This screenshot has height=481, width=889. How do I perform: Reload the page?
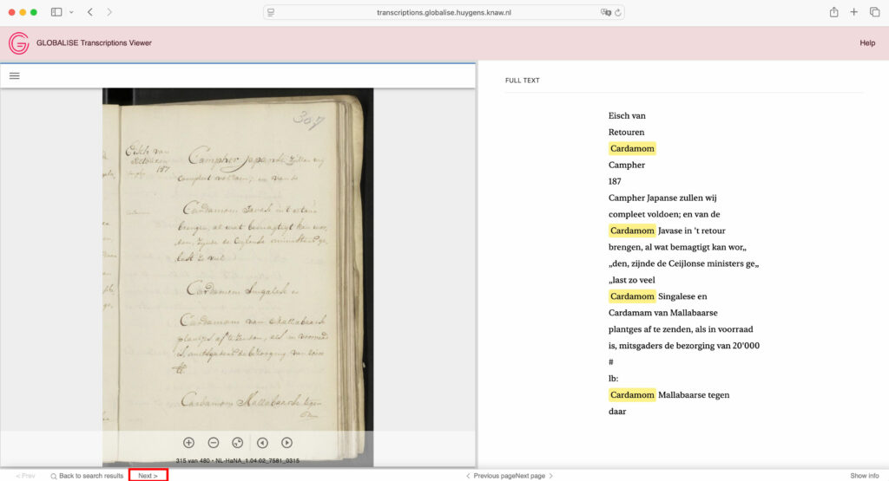click(x=618, y=12)
